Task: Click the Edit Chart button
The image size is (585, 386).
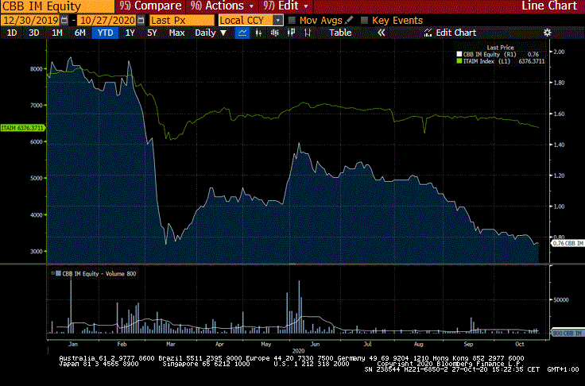Action: 451,33
